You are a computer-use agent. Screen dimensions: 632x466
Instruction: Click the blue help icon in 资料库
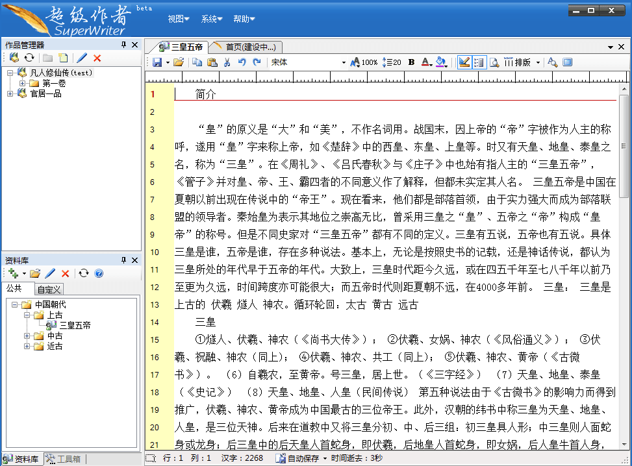coord(99,273)
